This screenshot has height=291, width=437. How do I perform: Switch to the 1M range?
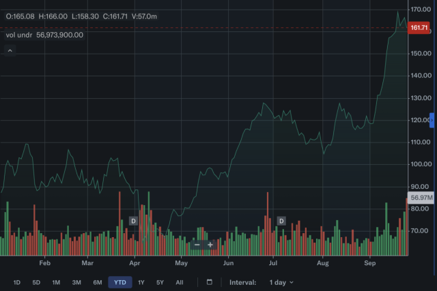(56, 282)
